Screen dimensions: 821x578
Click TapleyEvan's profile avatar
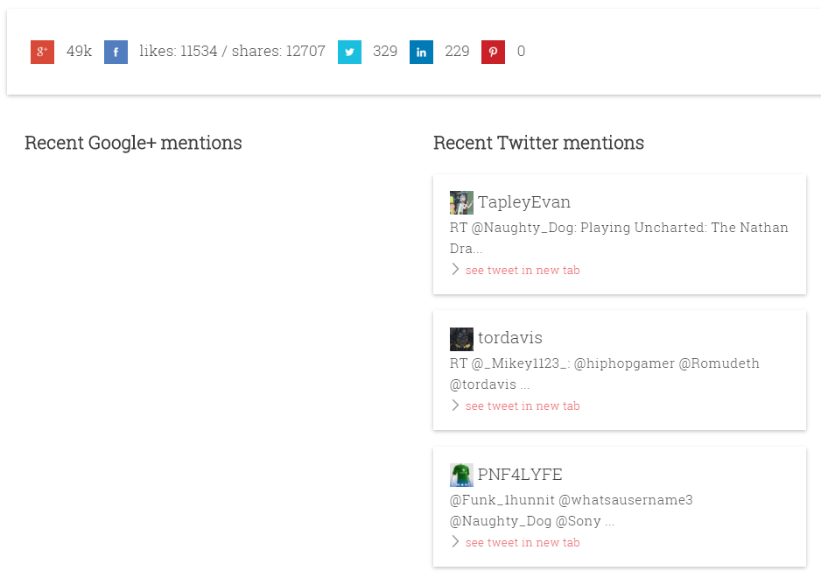[461, 202]
